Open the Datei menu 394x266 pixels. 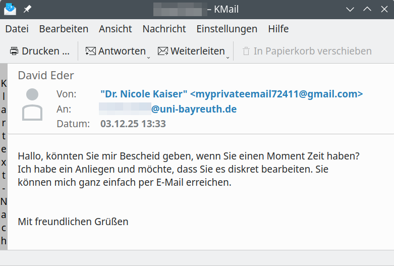coord(17,29)
